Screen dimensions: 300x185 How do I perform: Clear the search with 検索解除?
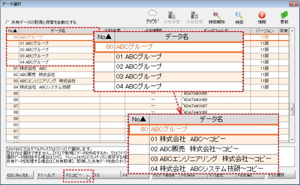(x=216, y=17)
